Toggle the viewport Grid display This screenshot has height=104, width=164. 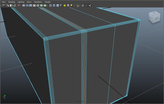click(24, 6)
